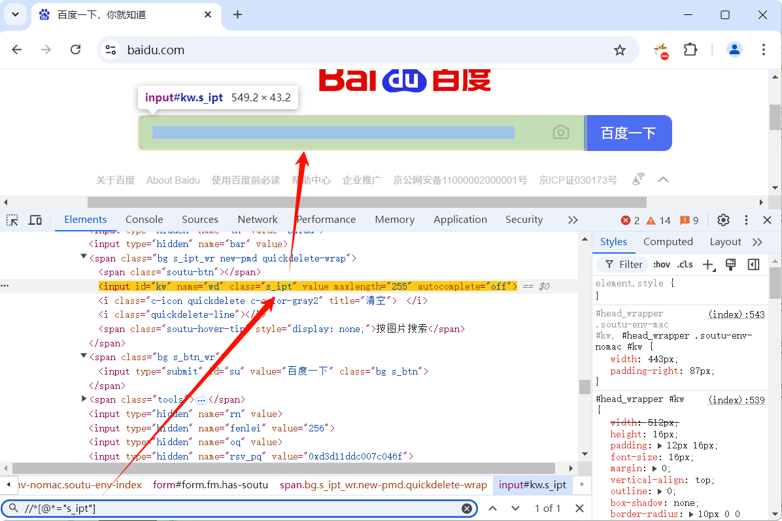Close the DevTools panel
Screen dimensions: 782x521
click(x=767, y=220)
